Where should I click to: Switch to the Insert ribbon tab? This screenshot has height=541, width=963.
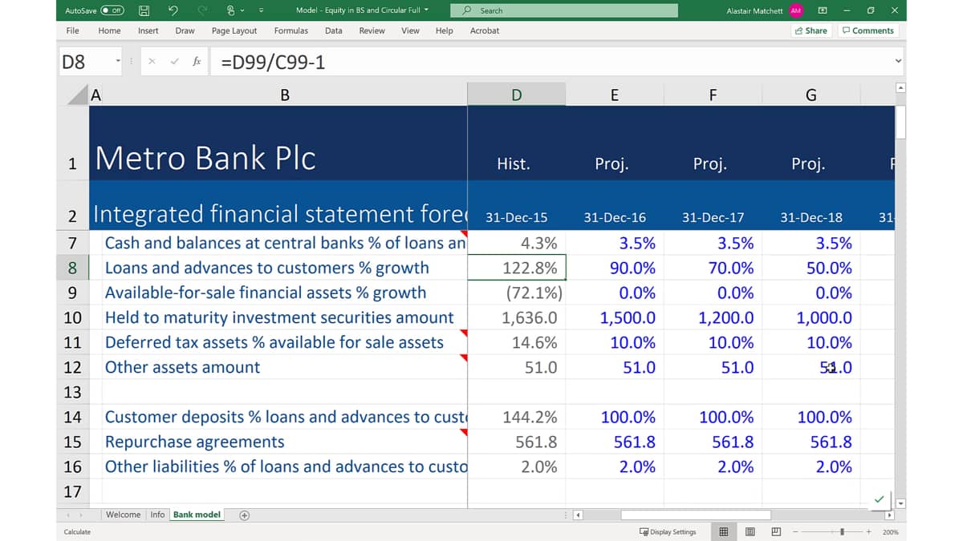(148, 30)
